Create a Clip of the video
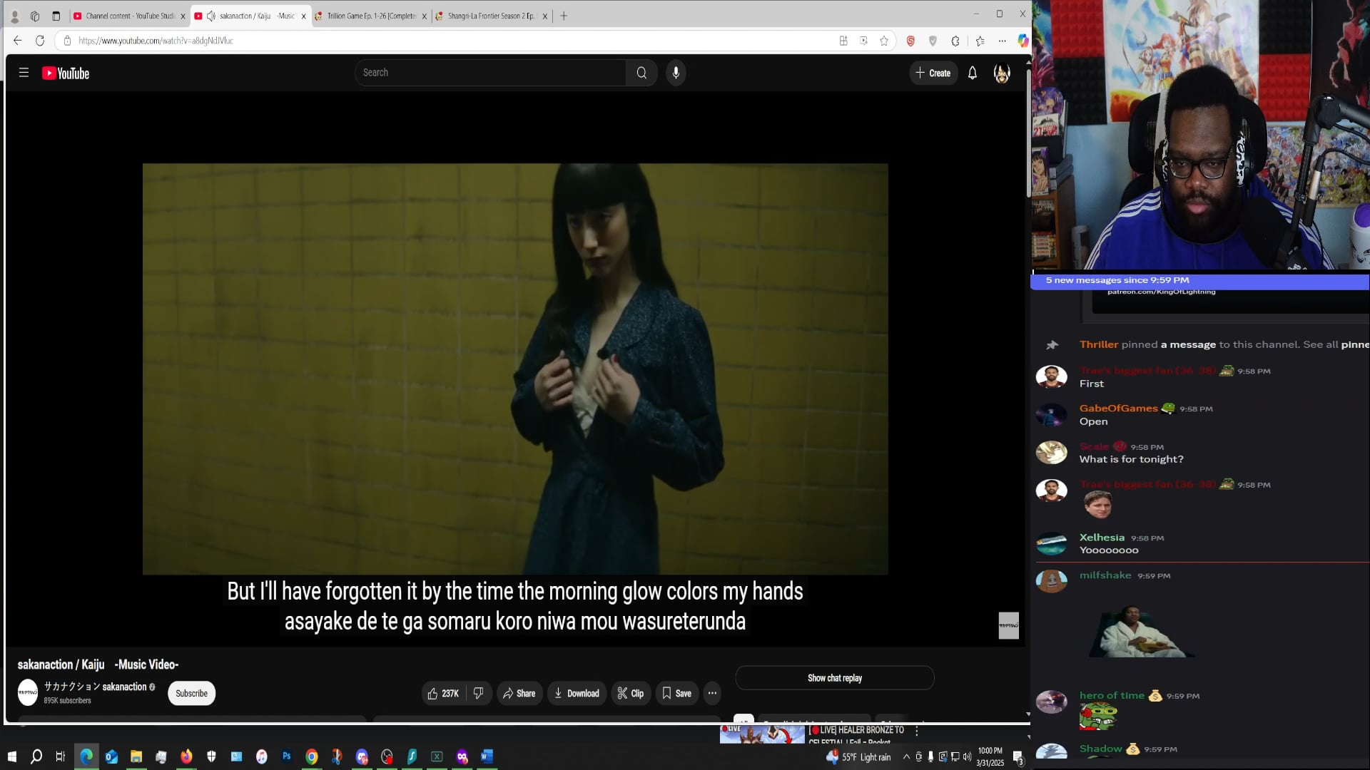 click(x=631, y=693)
